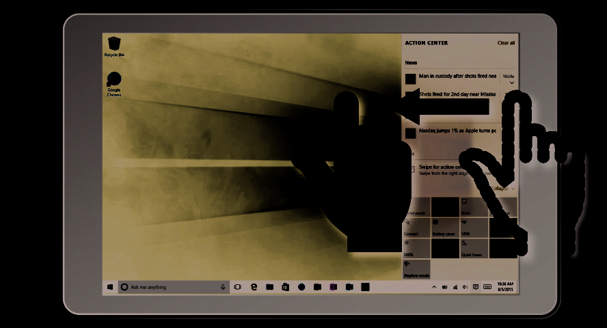Click 'Clear all' in Action Center
The height and width of the screenshot is (328, 607).
pyautogui.click(x=506, y=43)
